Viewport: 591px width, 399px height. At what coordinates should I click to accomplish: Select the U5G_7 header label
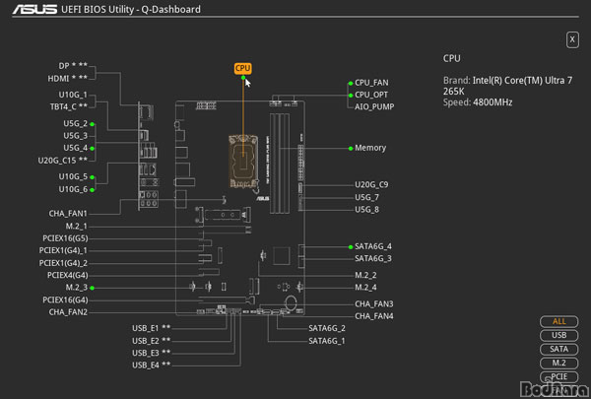point(366,197)
